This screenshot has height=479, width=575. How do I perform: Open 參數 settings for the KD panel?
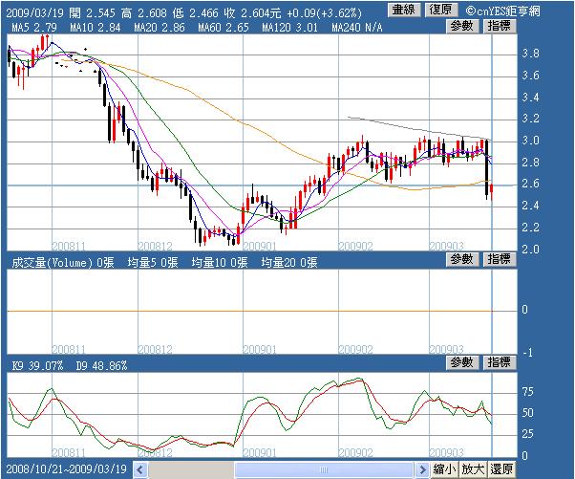pyautogui.click(x=462, y=362)
